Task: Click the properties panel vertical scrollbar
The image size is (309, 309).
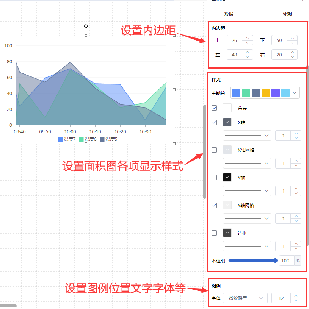Action: (307, 156)
